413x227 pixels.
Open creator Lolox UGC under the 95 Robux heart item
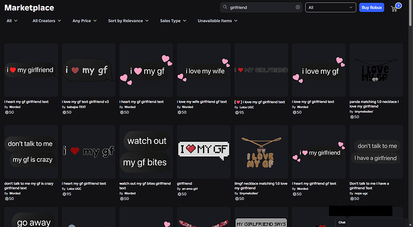[x=247, y=107]
